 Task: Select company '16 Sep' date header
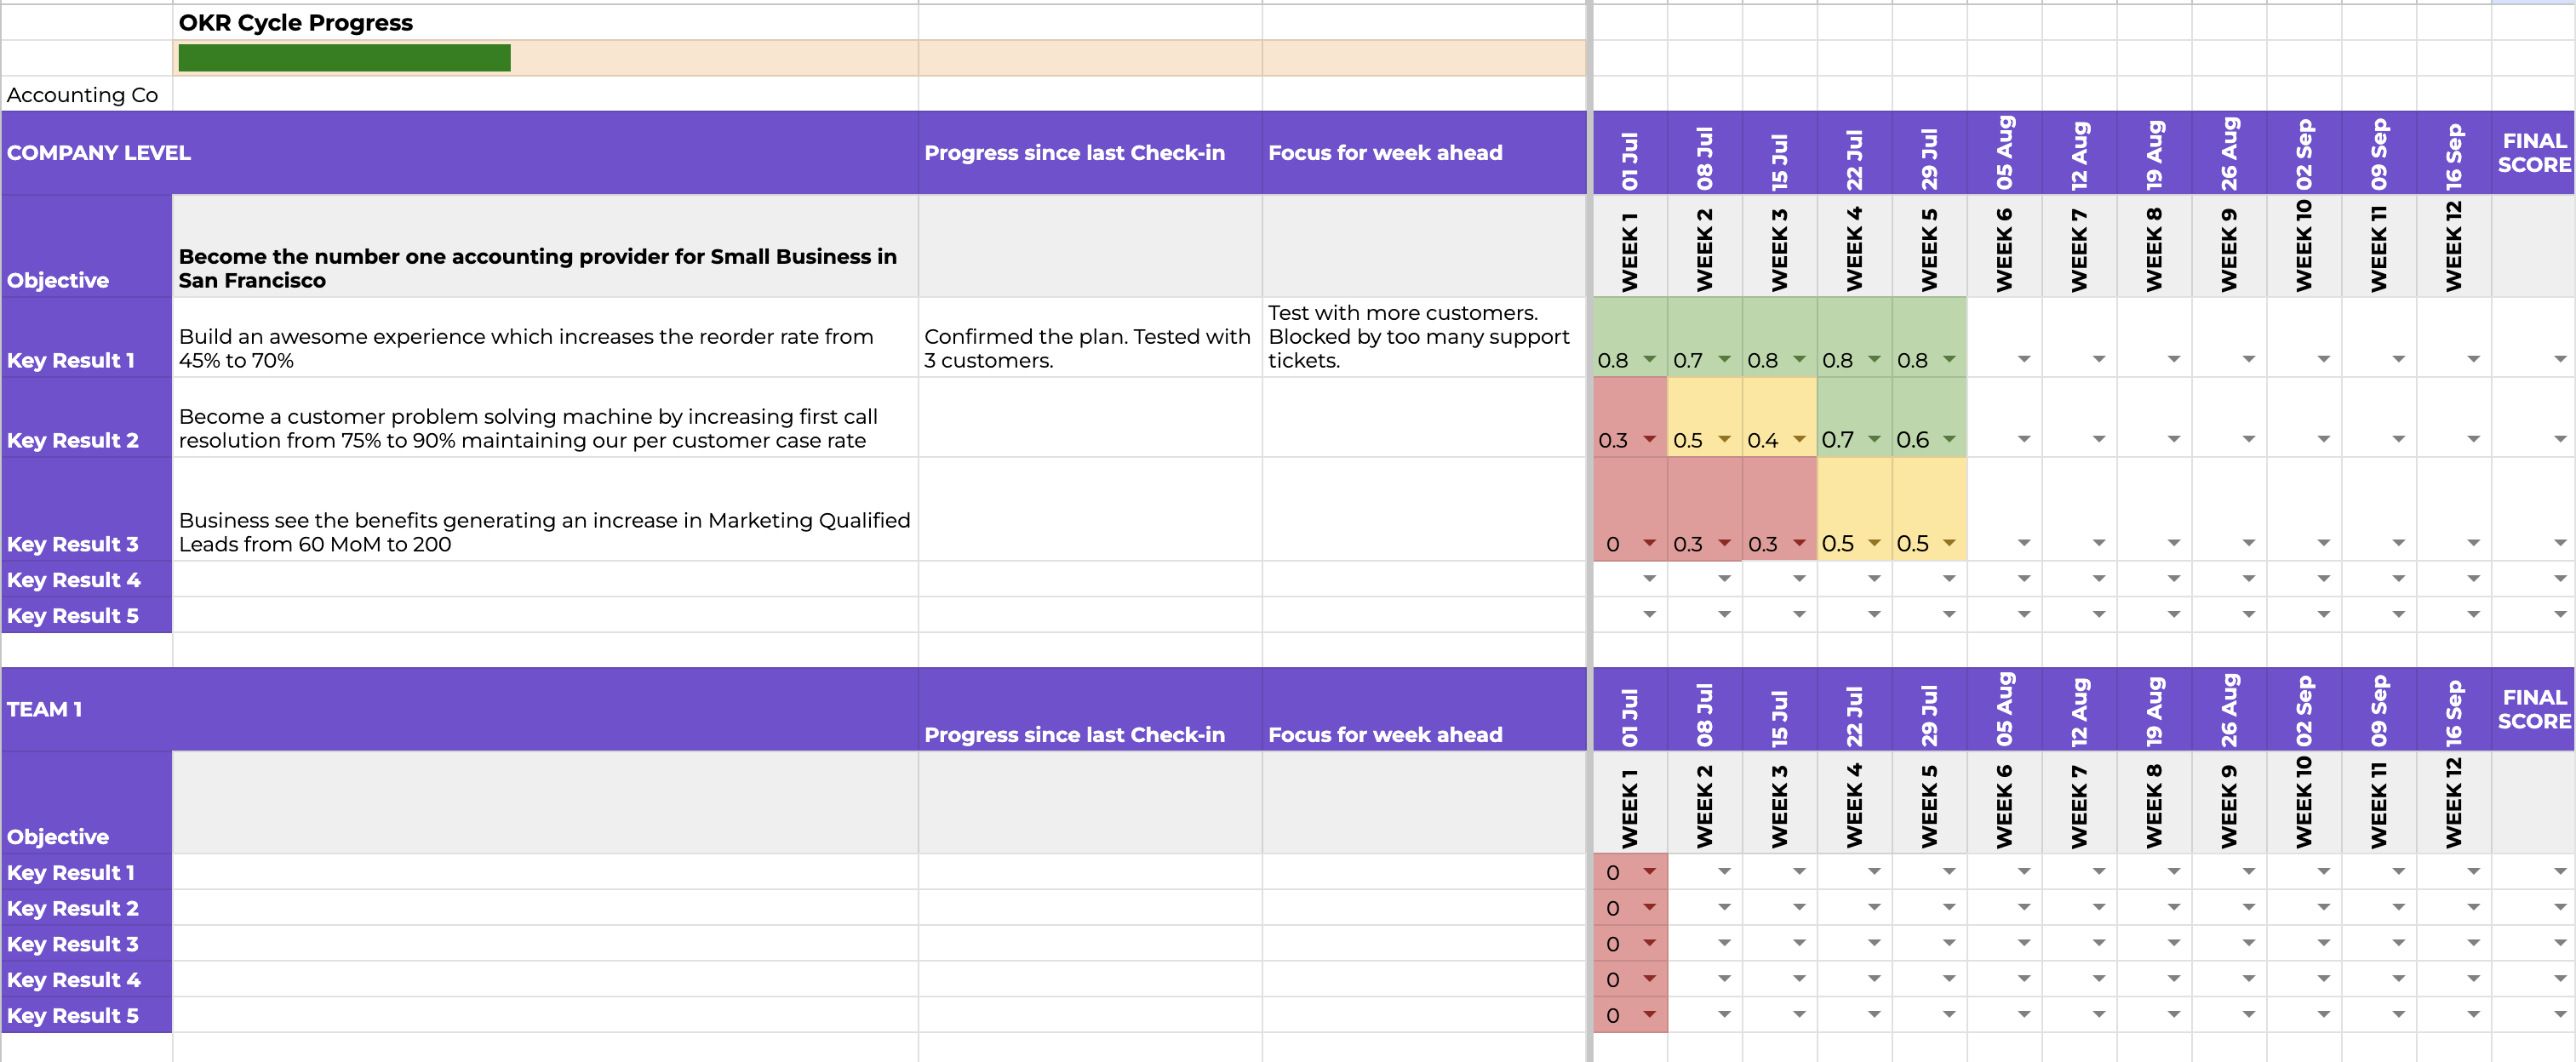2453,153
